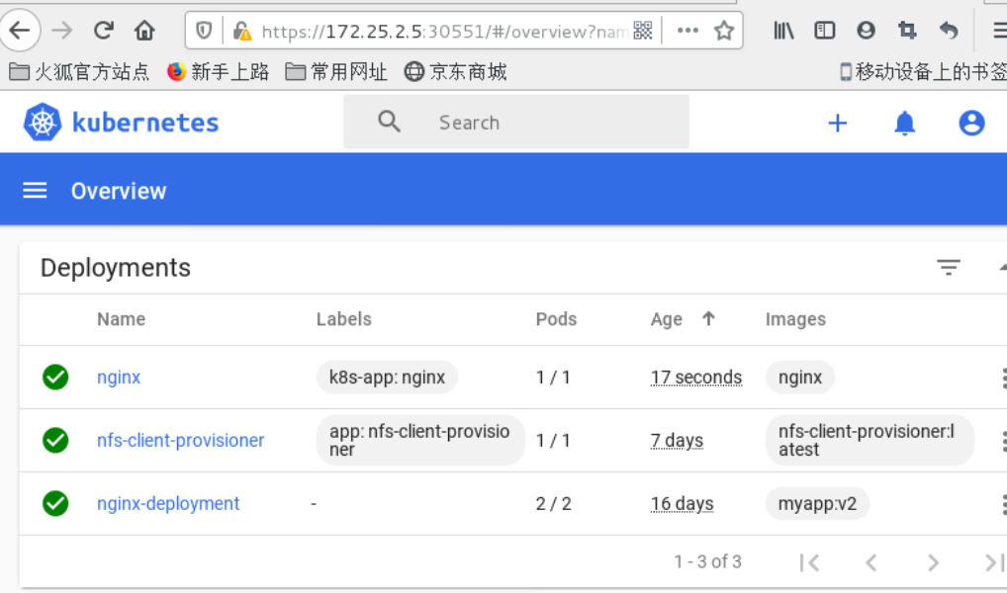
Task: Reload the page in the browser
Action: [104, 31]
